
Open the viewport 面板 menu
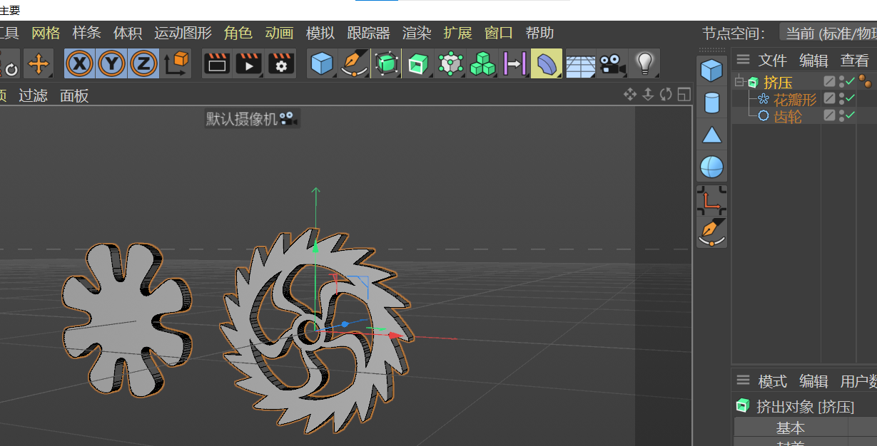(x=74, y=95)
